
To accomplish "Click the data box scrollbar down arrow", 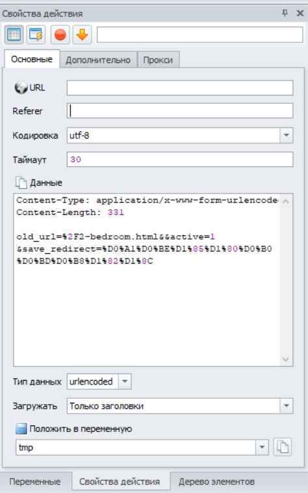I will click(286, 359).
